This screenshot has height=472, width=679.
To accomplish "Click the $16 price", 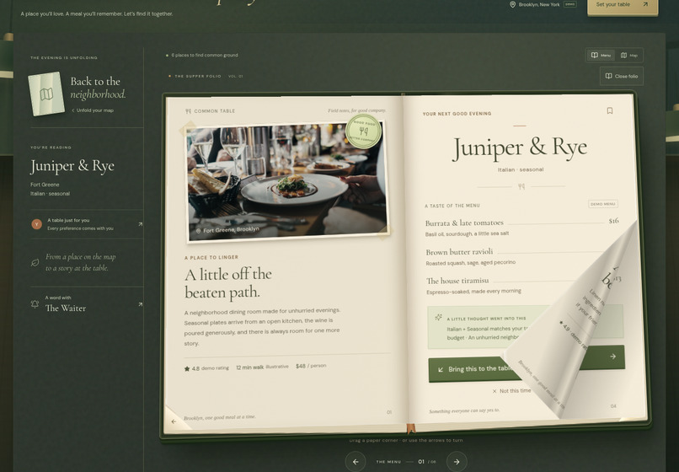I will pyautogui.click(x=613, y=221).
